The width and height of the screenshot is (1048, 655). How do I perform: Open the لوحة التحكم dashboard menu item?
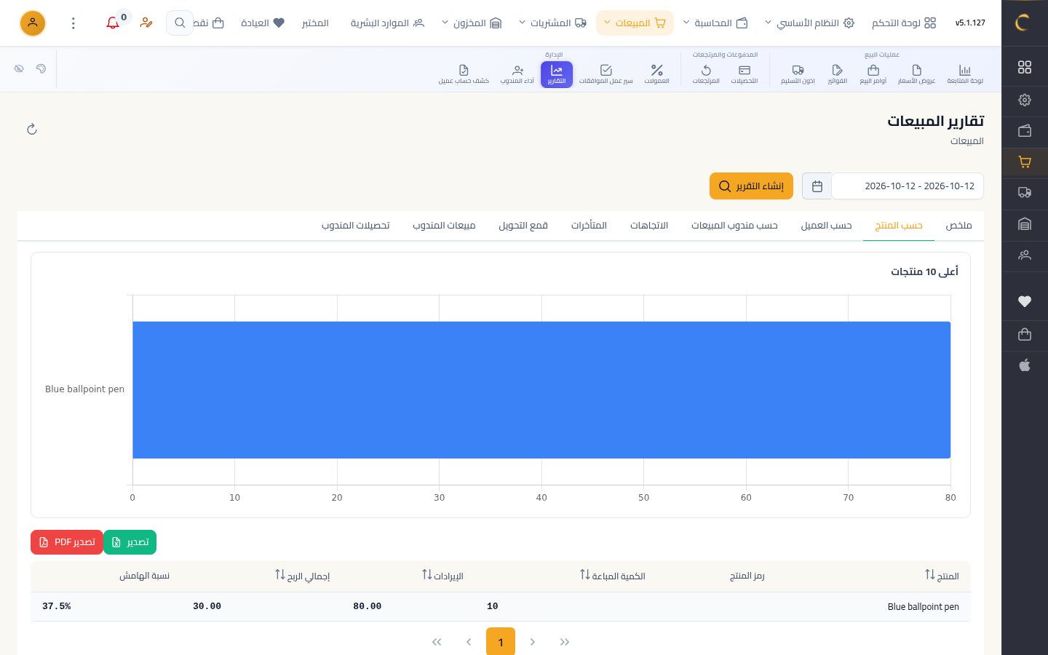904,23
